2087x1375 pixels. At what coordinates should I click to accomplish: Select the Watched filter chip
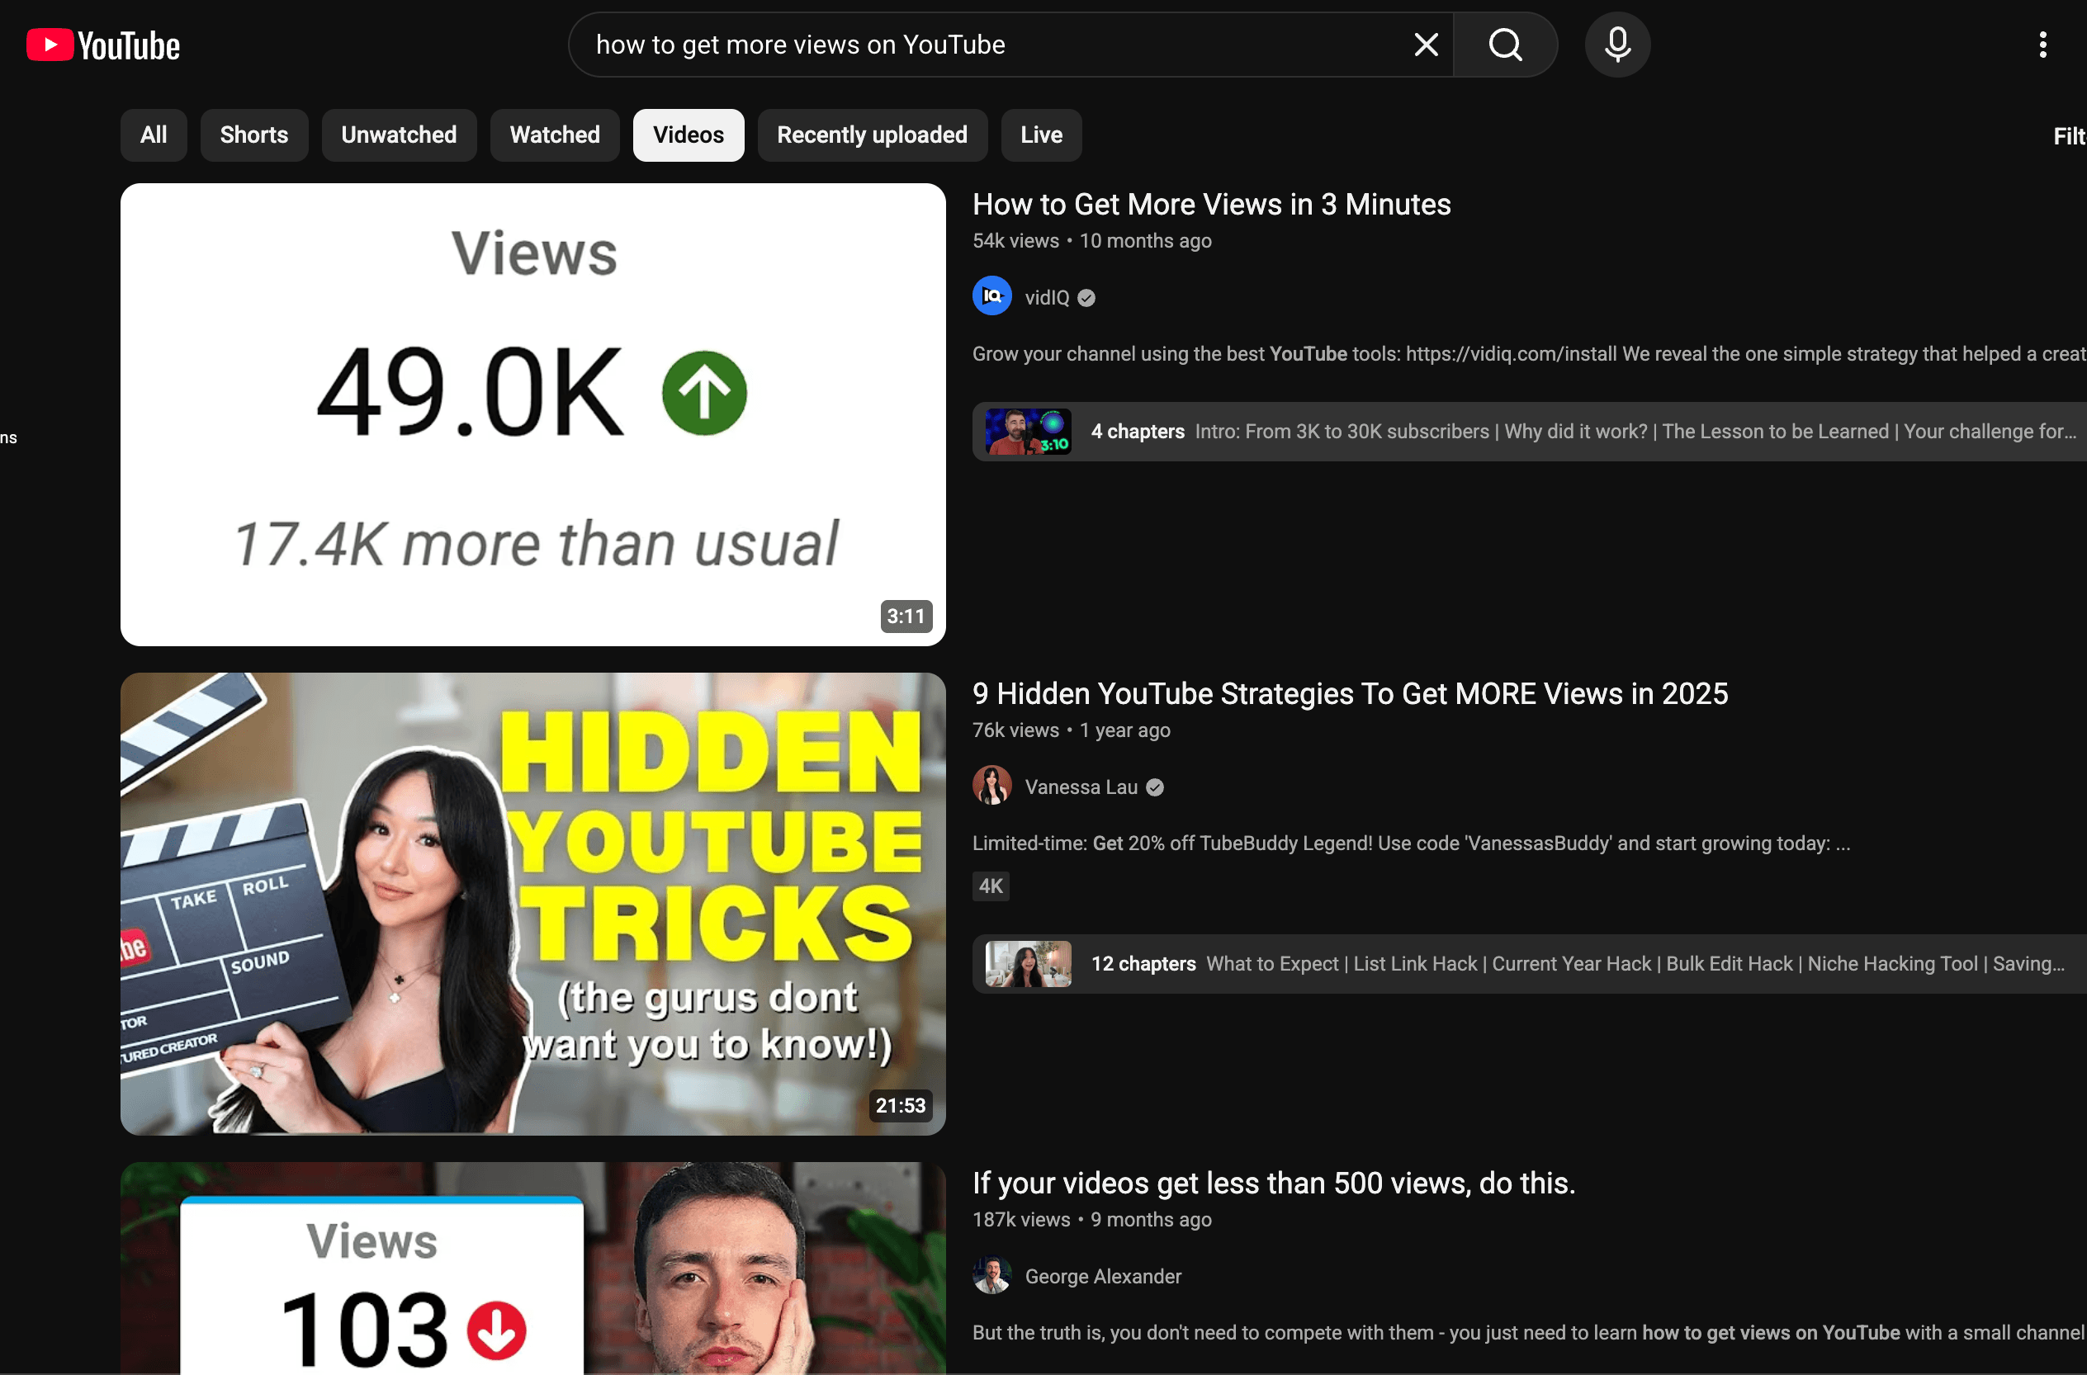(x=555, y=135)
